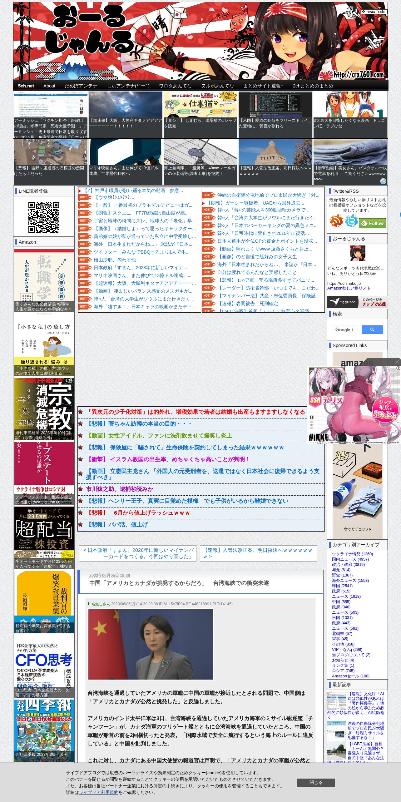401x802 pixels.
Task: Open 2chまとめのまとめ nav item
Action: click(x=313, y=86)
